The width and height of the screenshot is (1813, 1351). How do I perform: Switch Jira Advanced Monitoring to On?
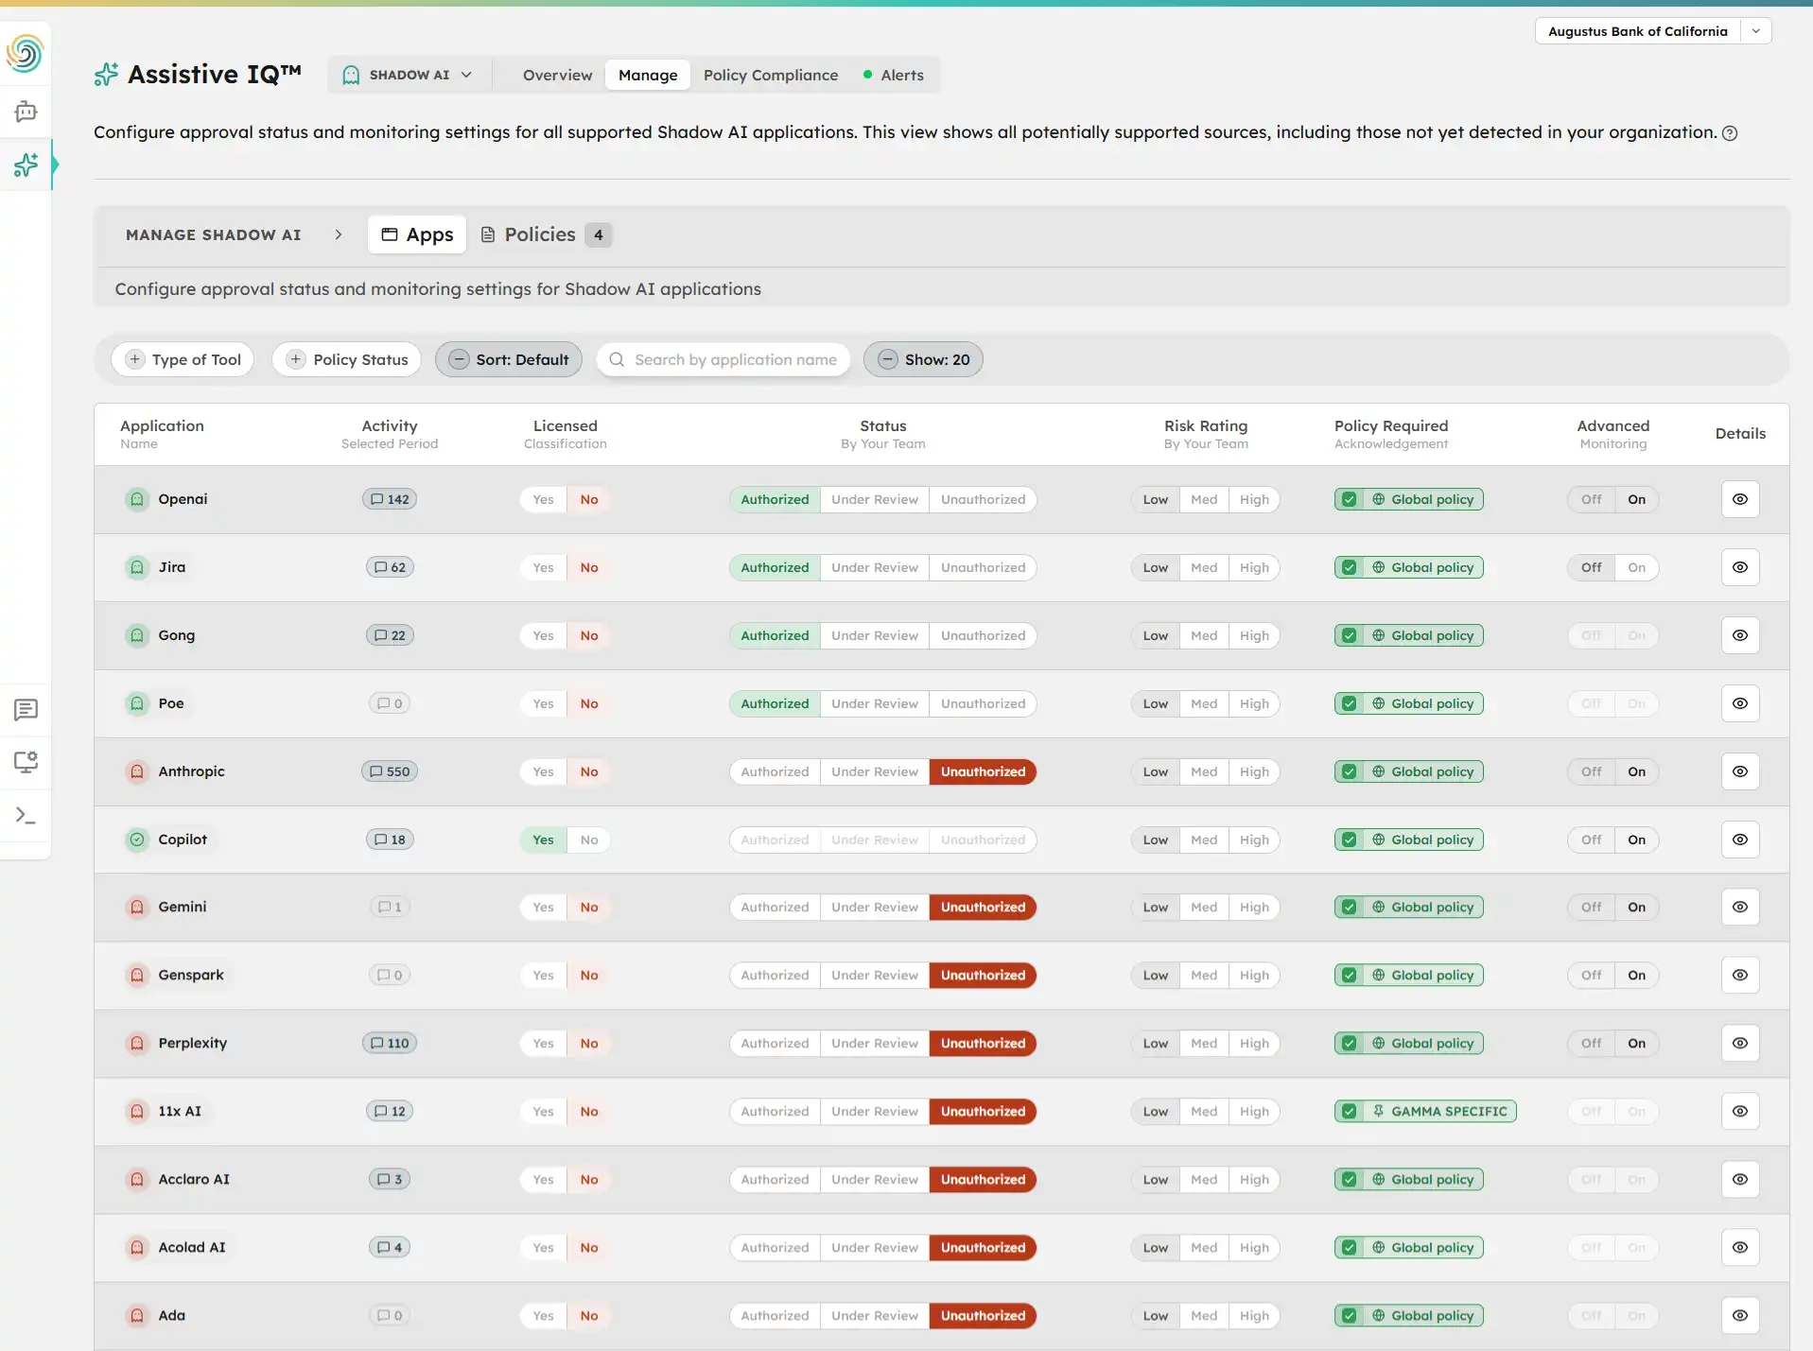pos(1636,567)
